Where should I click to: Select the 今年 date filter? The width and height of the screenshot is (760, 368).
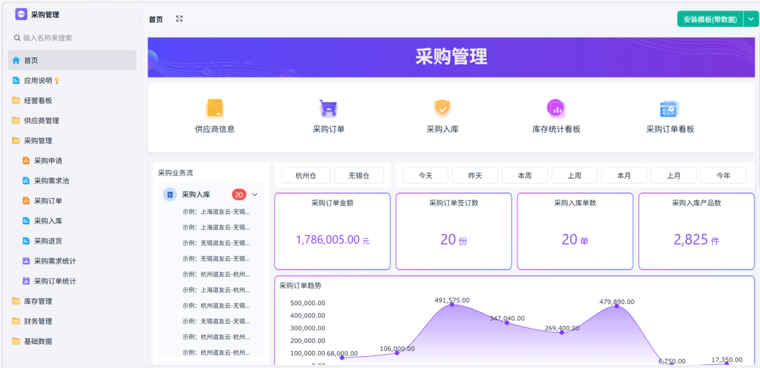point(723,175)
